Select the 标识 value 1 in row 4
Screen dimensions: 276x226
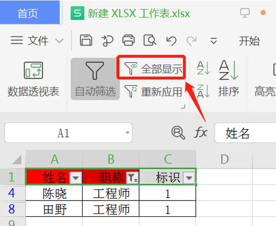167,193
